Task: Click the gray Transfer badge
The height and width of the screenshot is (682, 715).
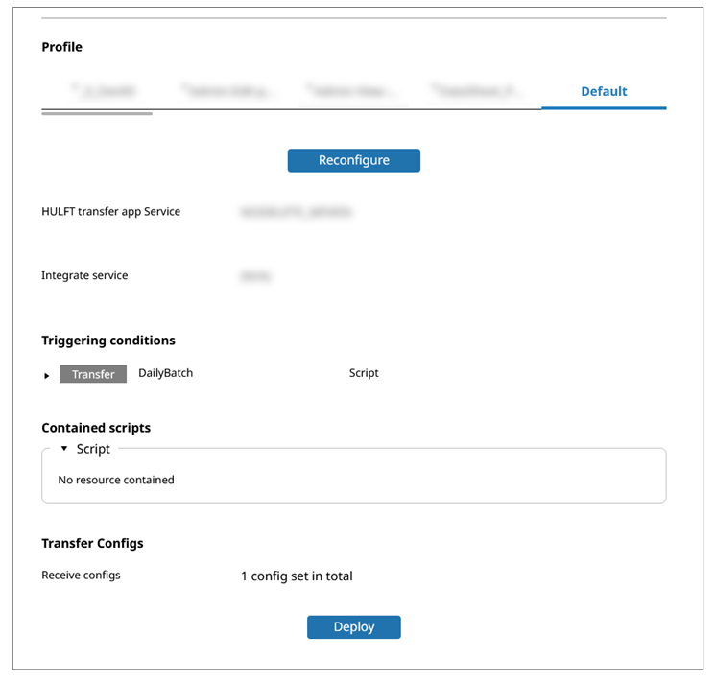Action: [93, 374]
